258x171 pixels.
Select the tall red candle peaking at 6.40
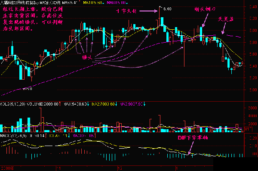[160, 16]
